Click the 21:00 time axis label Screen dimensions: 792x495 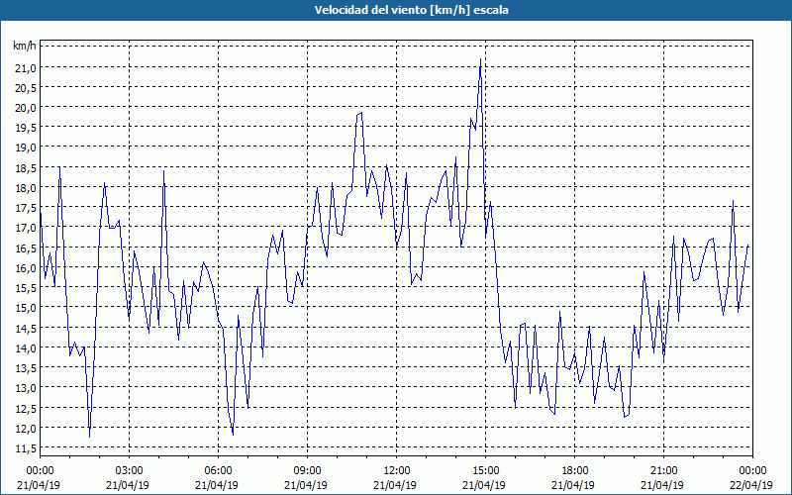pyautogui.click(x=663, y=471)
